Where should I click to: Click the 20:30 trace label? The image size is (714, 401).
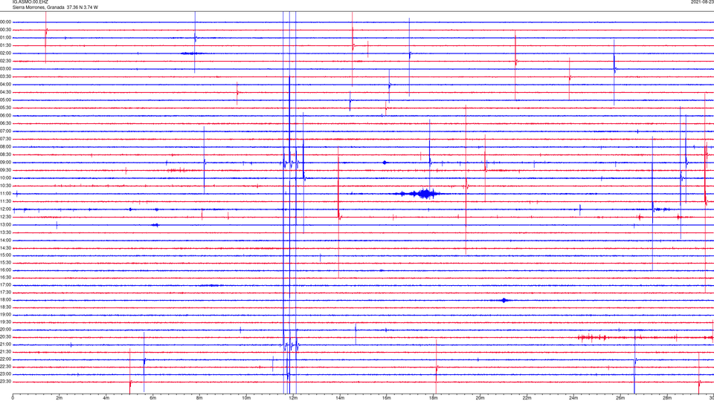click(x=6, y=337)
